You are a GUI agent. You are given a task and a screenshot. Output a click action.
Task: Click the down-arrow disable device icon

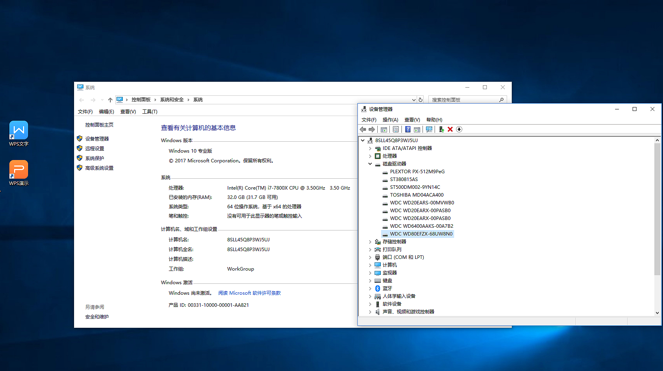[x=459, y=129]
